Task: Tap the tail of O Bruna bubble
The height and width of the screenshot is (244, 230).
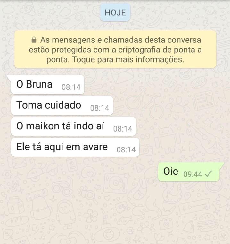Action: [x=9, y=78]
